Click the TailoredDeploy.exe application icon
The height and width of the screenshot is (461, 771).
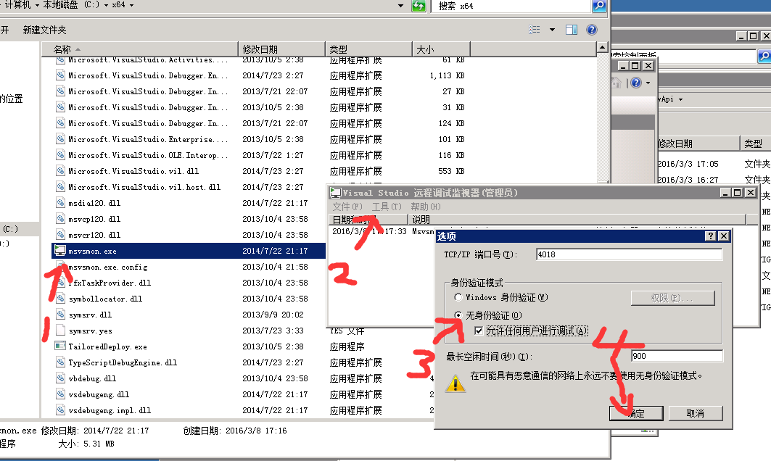click(60, 346)
